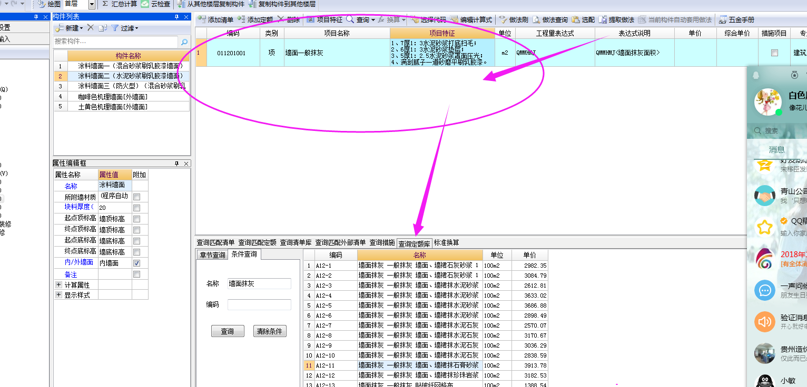Switch to the 查询清单库 tab
Image resolution: width=807 pixels, height=387 pixels.
(296, 243)
